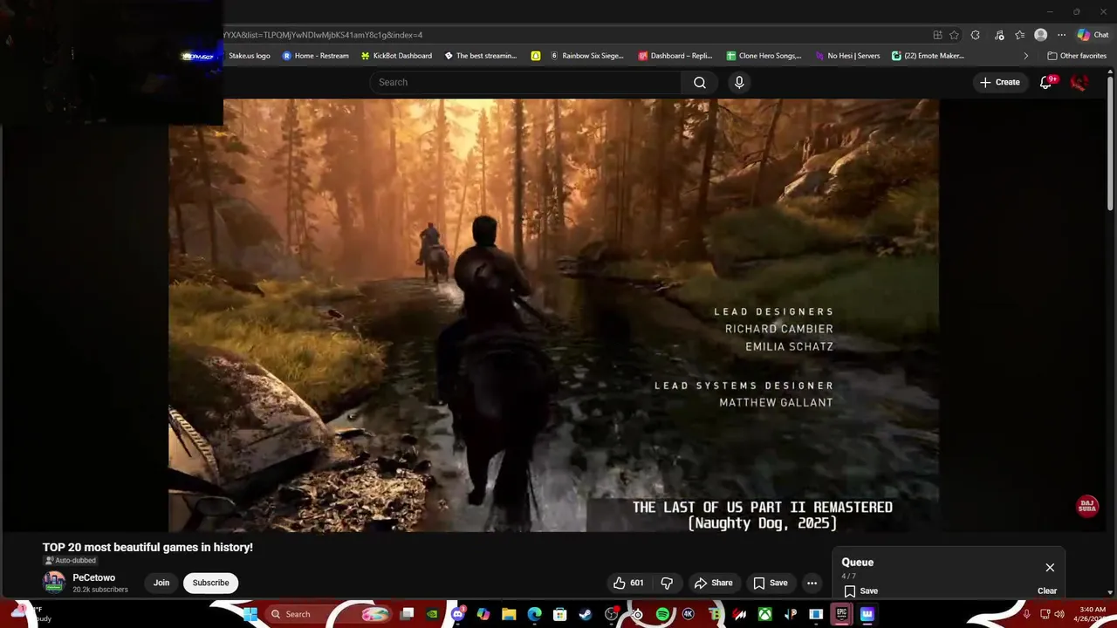This screenshot has width=1117, height=628.
Task: Open the (22) Emote Maker bookmark
Action: [x=928, y=56]
